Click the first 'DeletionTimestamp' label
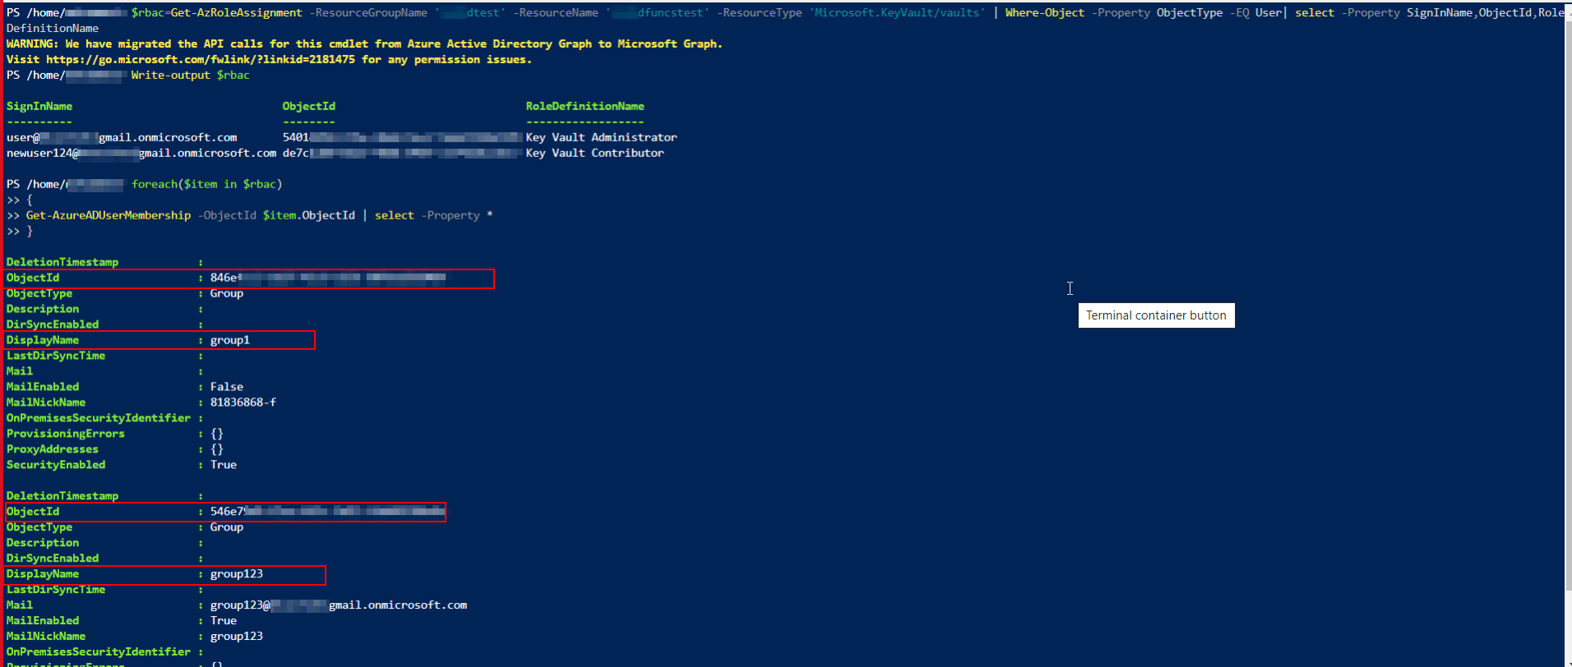 (62, 262)
